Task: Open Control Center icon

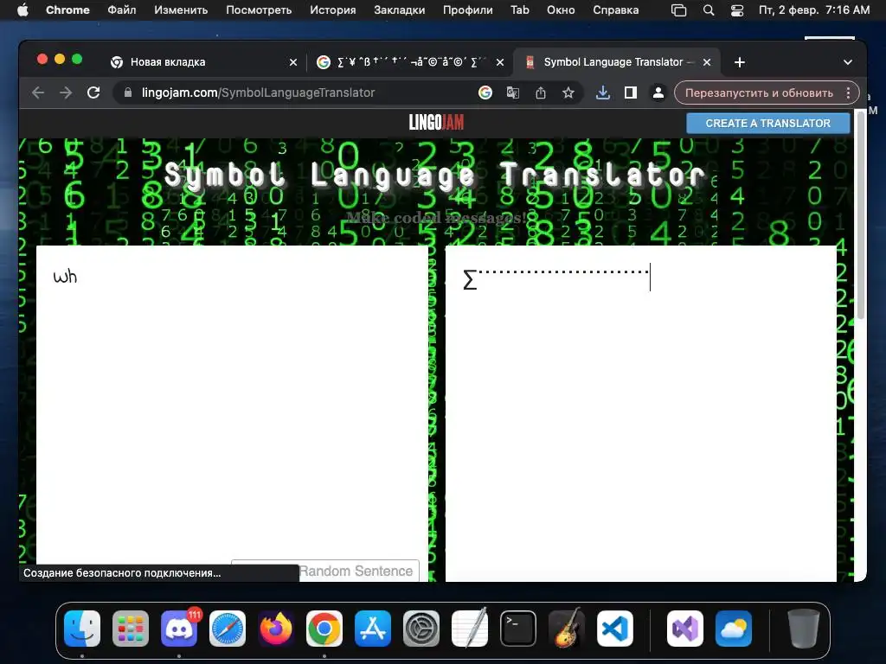Action: (737, 10)
